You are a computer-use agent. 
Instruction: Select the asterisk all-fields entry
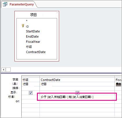27,20
